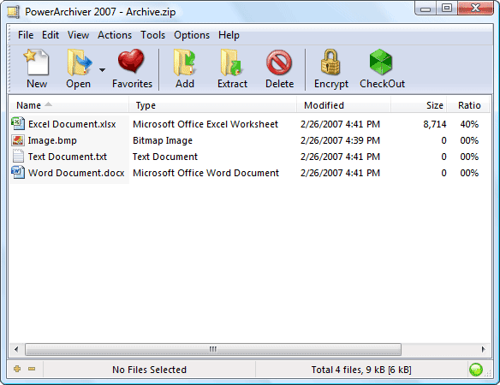Click the Microsoft Office Word Document type cell
500x385 pixels.
click(x=205, y=173)
